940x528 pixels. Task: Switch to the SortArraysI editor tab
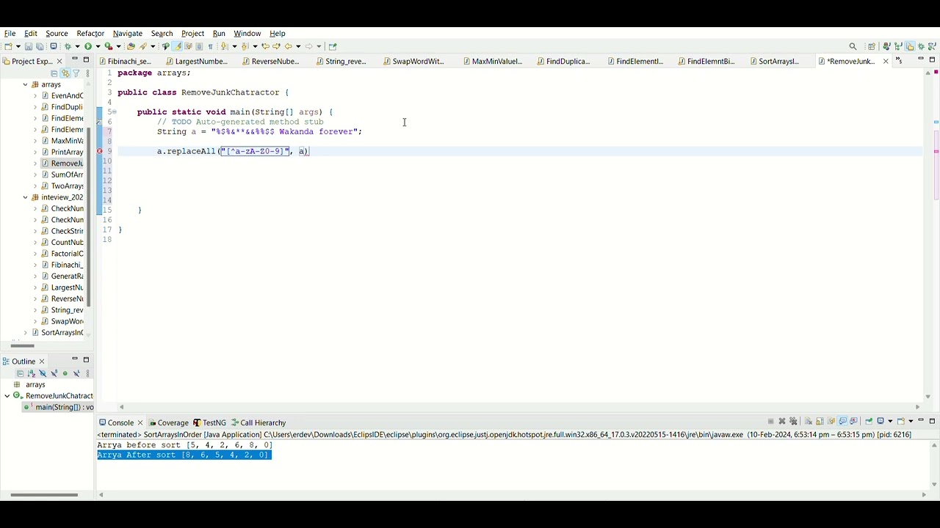[x=778, y=61]
